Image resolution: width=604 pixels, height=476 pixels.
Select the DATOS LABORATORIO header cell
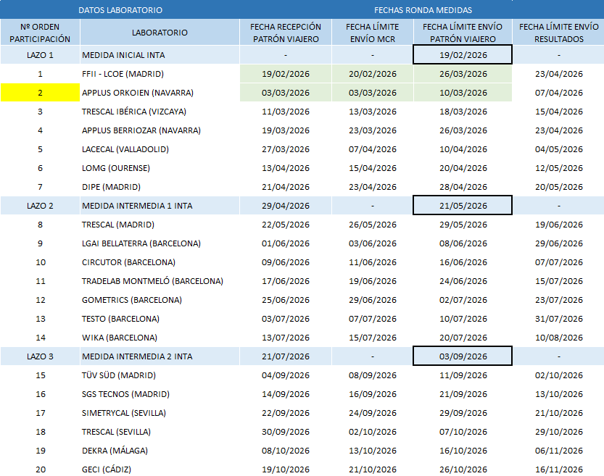tap(120, 10)
